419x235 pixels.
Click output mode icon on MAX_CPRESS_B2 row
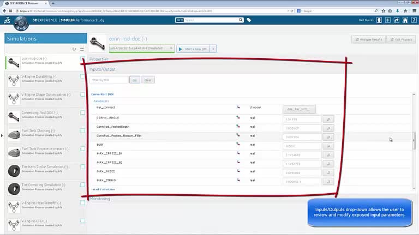tap(238, 162)
